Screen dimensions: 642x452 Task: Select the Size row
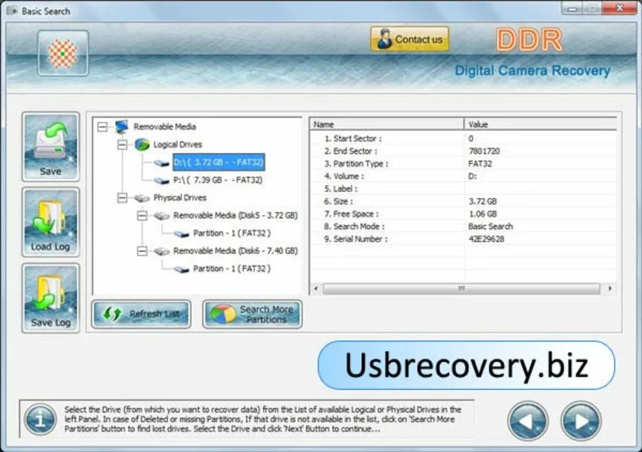point(463,201)
